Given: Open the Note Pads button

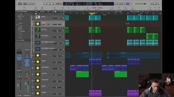Looking at the screenshot, I should click(x=154, y=4).
